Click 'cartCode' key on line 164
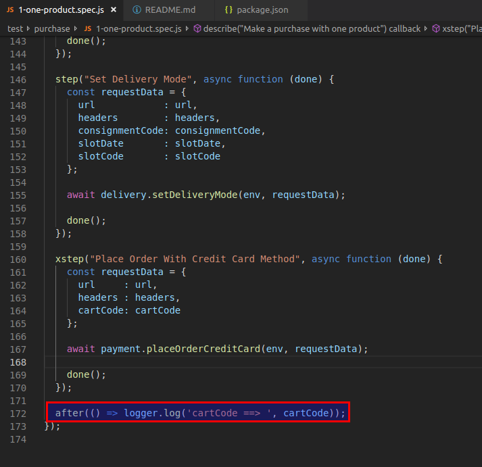Image resolution: width=482 pixels, height=467 pixels. pyautogui.click(x=101, y=310)
